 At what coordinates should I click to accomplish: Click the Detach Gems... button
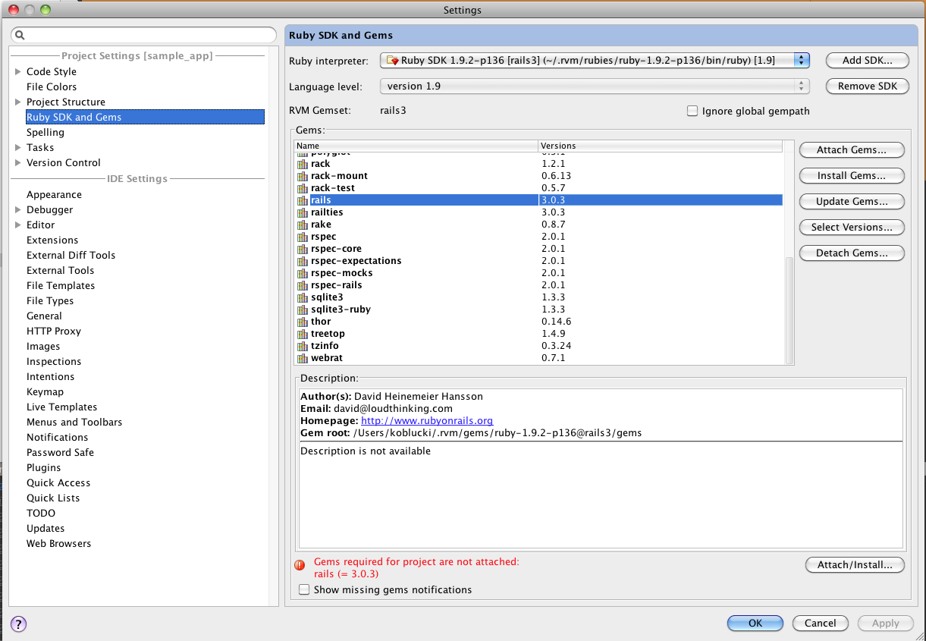pos(852,253)
